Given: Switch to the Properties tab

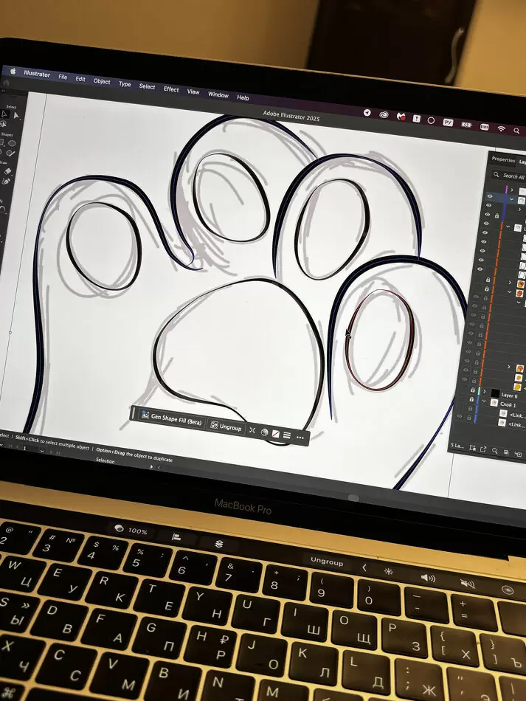Looking at the screenshot, I should (503, 159).
